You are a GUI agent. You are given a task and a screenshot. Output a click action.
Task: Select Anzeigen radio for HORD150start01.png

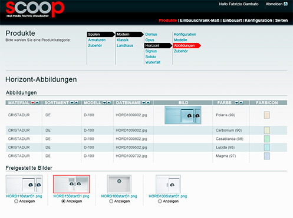coord(63,201)
